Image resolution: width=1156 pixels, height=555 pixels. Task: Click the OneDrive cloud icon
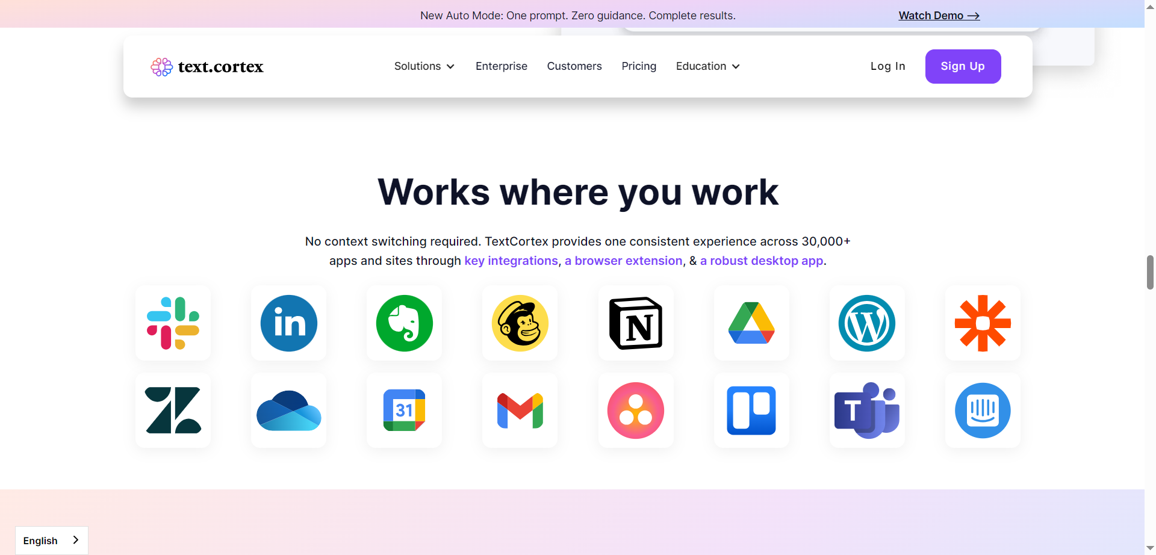[x=289, y=410]
